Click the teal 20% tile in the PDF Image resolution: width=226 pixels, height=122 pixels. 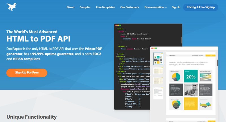tap(191, 76)
